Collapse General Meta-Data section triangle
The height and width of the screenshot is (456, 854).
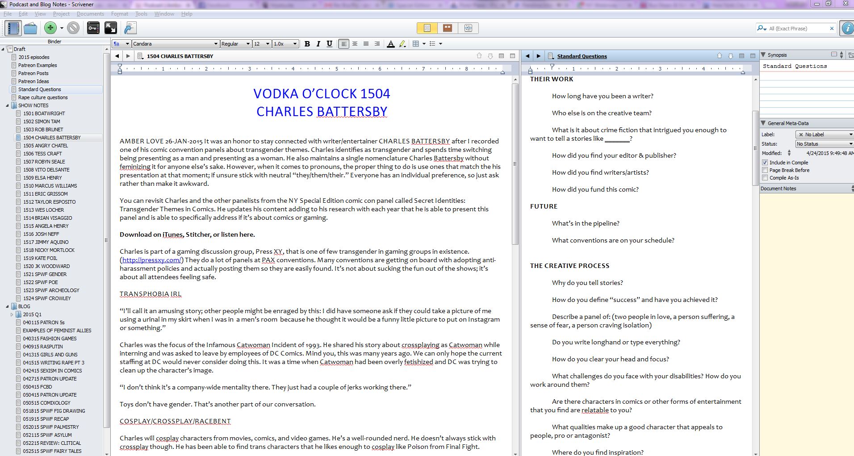point(763,123)
